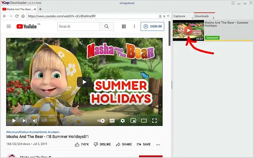This screenshot has width=254, height=158.
Task: Open the YouTube apps grid icon
Action: pyautogui.click(x=124, y=26)
